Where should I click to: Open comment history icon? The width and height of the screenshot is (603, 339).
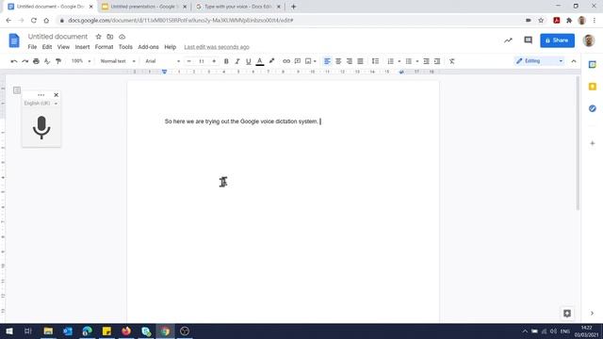528,40
